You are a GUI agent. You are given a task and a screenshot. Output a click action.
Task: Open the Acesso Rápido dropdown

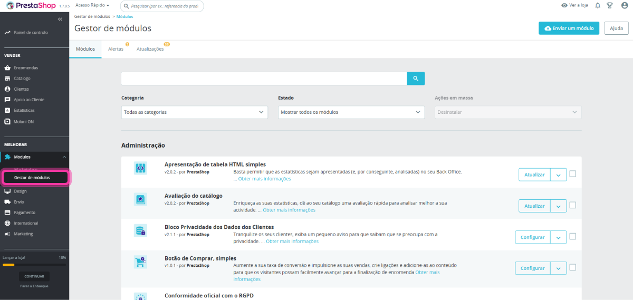tap(92, 5)
